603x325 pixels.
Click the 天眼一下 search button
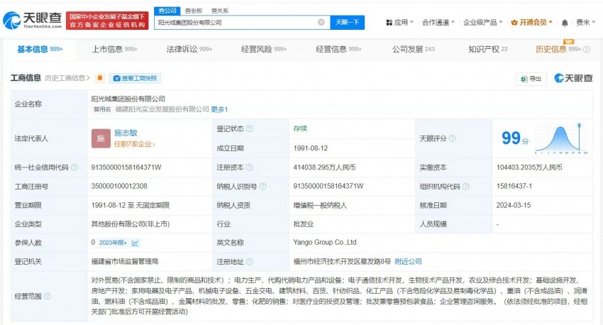[348, 22]
